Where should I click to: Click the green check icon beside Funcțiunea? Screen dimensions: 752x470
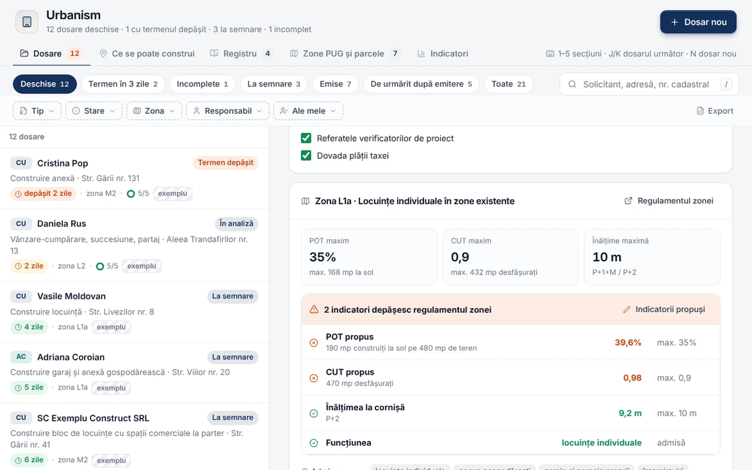pos(314,443)
